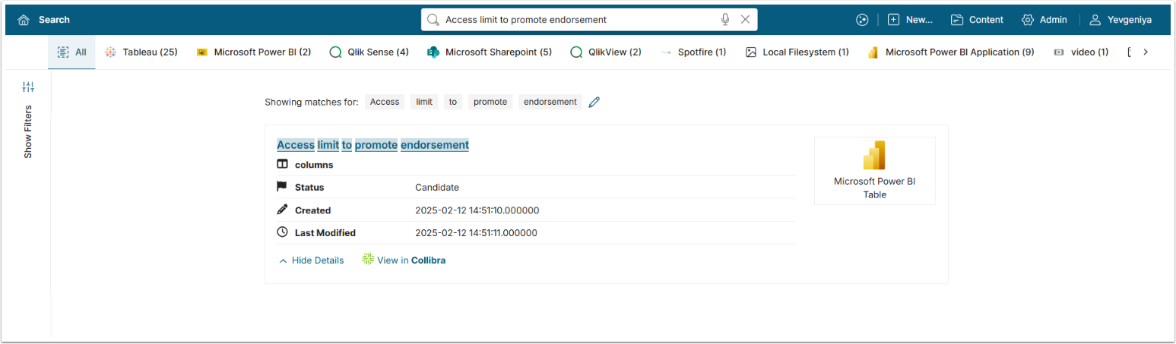Click the New... button in header
Viewport: 1176px width, 344px height.
pos(910,20)
